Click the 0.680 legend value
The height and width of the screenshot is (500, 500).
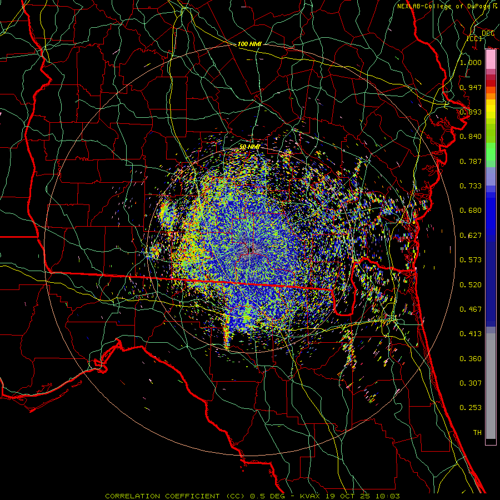pyautogui.click(x=471, y=211)
